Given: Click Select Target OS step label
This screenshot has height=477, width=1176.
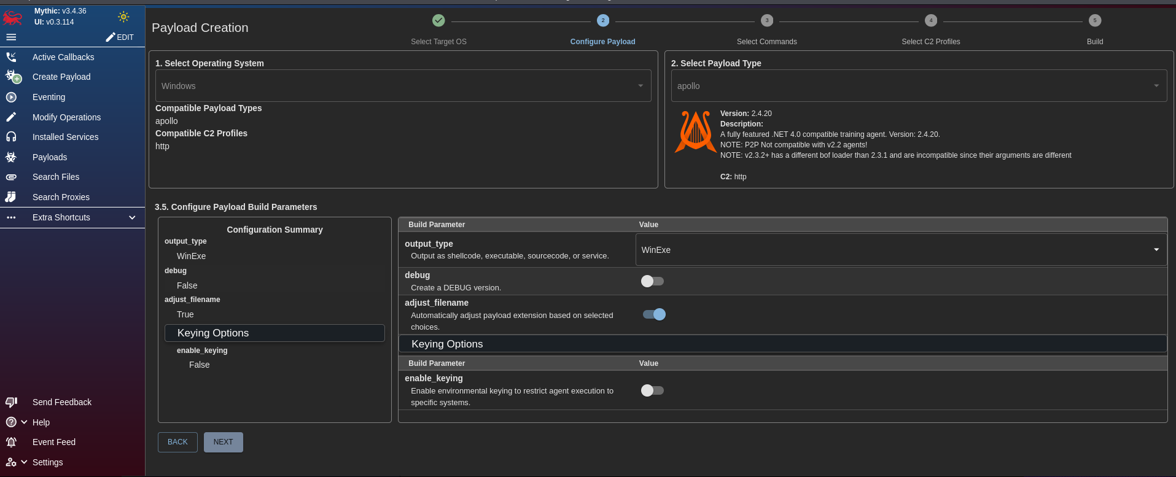Looking at the screenshot, I should [x=438, y=42].
